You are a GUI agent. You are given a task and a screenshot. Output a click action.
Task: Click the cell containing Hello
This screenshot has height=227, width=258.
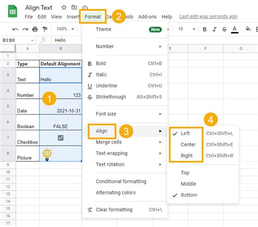click(60, 75)
